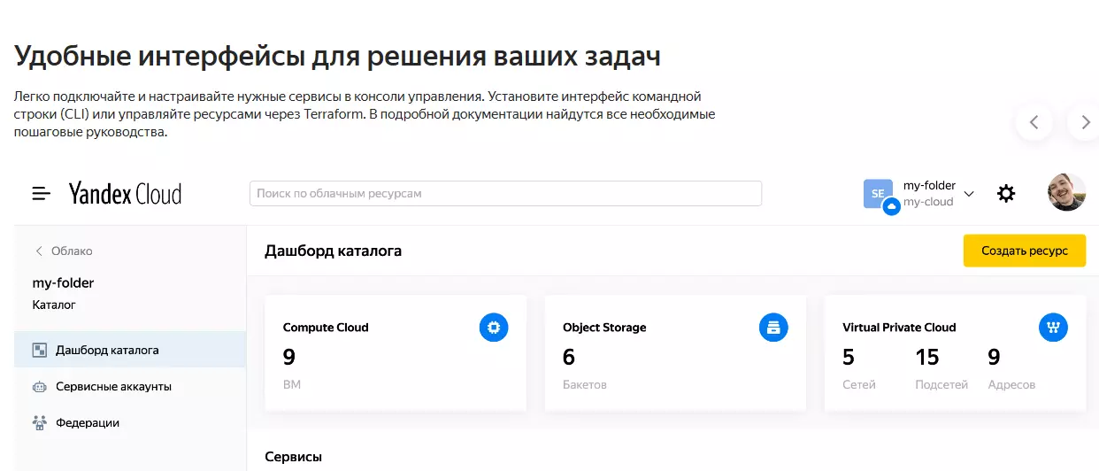The width and height of the screenshot is (1099, 471).
Task: Click the Федерации people icon
Action: point(39,423)
